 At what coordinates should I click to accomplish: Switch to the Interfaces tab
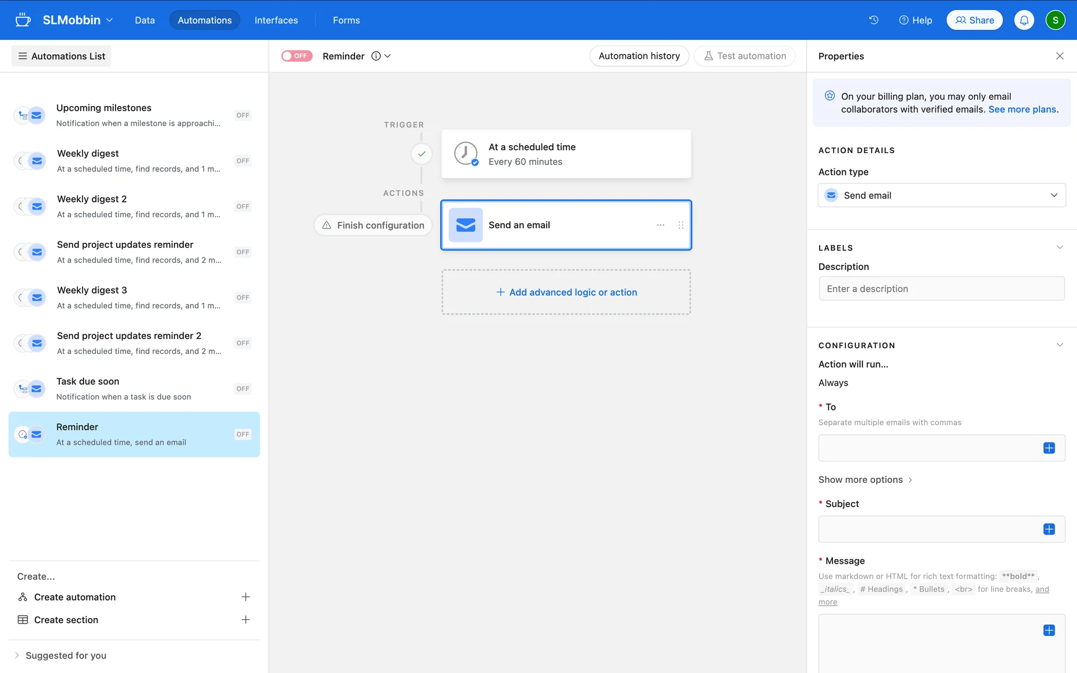[276, 20]
